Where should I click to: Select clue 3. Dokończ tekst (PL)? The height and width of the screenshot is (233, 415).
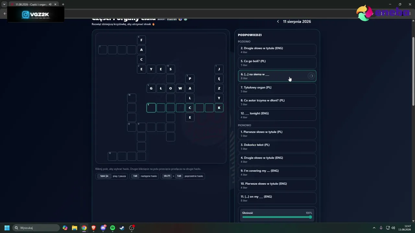(277, 147)
